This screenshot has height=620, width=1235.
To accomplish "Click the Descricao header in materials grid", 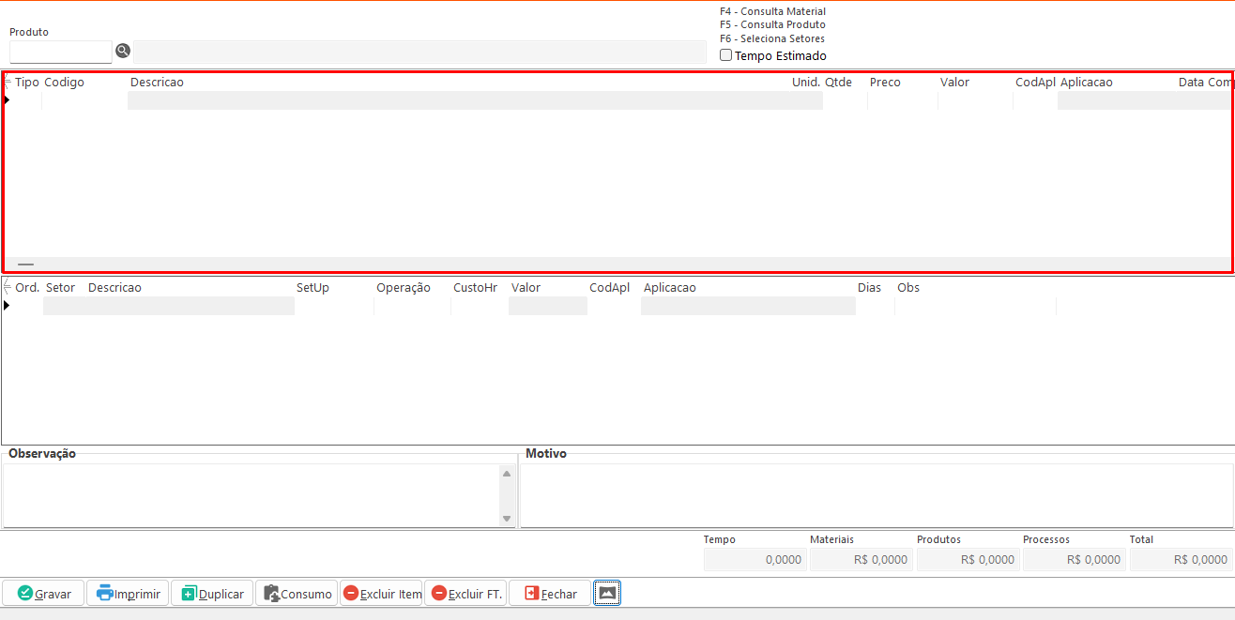I will tap(157, 83).
